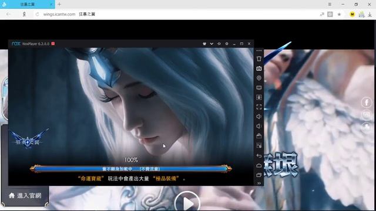Click the blue game loading progress bar
This screenshot has height=211, width=376.
pyautogui.click(x=131, y=169)
